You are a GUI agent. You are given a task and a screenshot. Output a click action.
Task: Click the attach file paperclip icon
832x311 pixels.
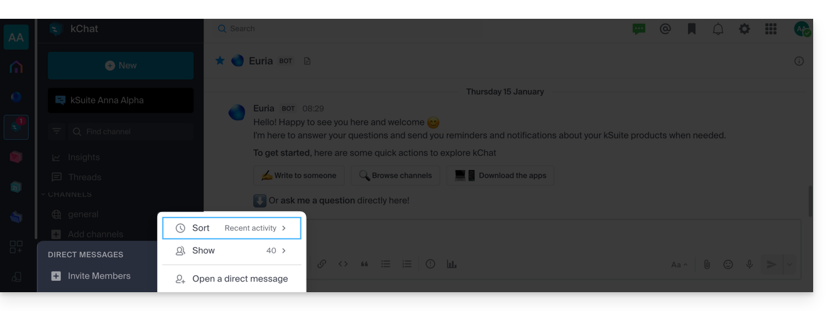pos(707,265)
